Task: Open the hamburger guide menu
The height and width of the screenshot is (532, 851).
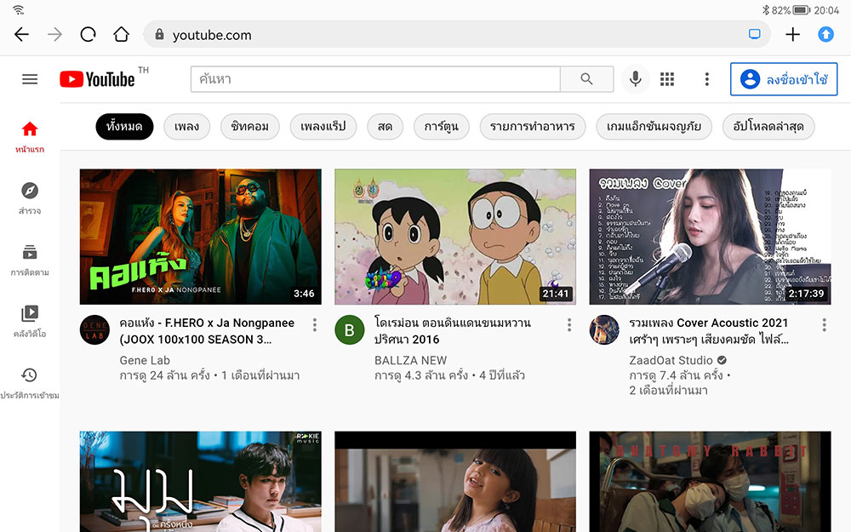Action: coord(30,79)
